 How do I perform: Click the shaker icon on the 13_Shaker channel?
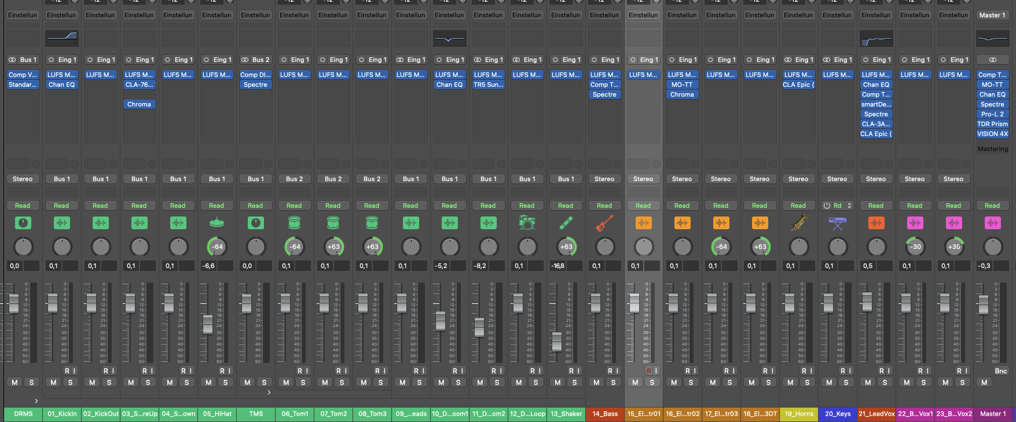coord(566,223)
